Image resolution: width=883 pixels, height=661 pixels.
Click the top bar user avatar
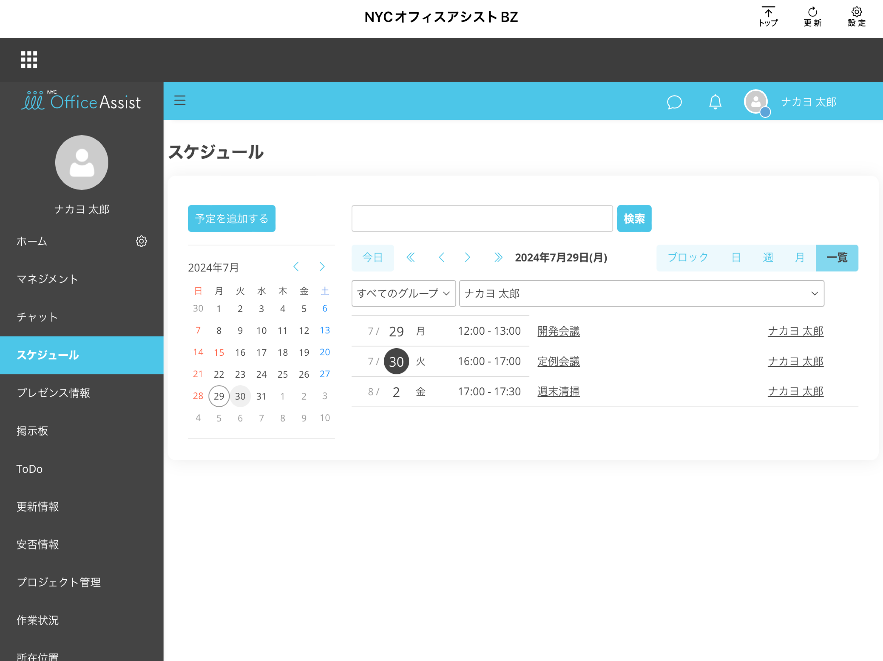756,102
